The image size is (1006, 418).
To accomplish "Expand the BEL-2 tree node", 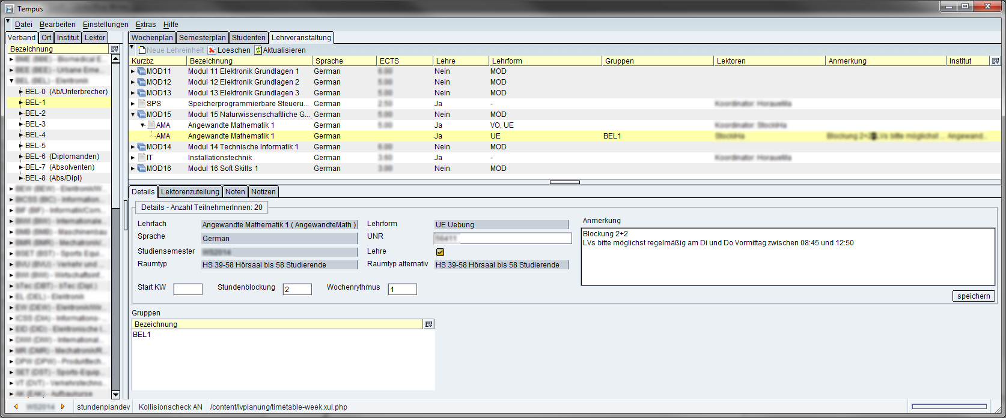I will 21,113.
